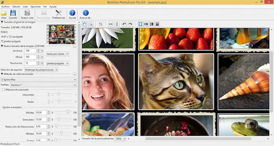Click the vertical preview scrollbar
The image size is (274, 146).
[271, 82]
